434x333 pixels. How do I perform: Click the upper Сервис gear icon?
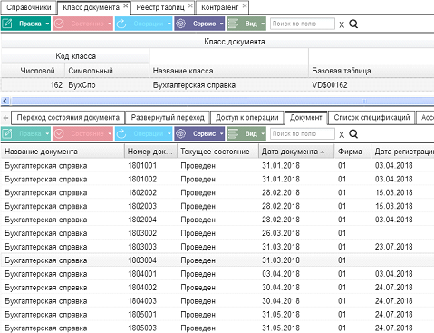click(181, 24)
